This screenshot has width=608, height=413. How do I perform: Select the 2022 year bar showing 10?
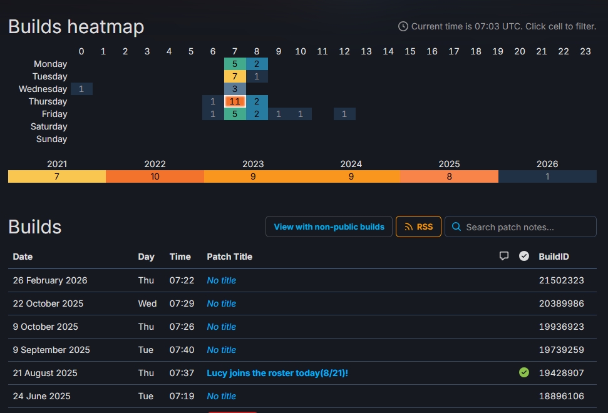click(x=155, y=176)
